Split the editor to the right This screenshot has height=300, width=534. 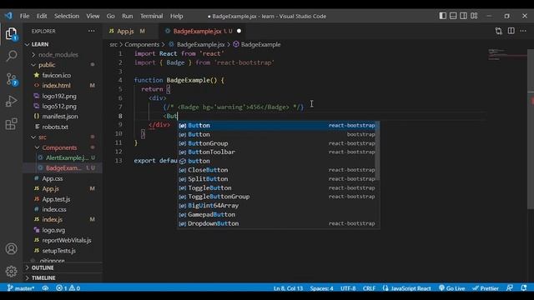[x=511, y=31]
